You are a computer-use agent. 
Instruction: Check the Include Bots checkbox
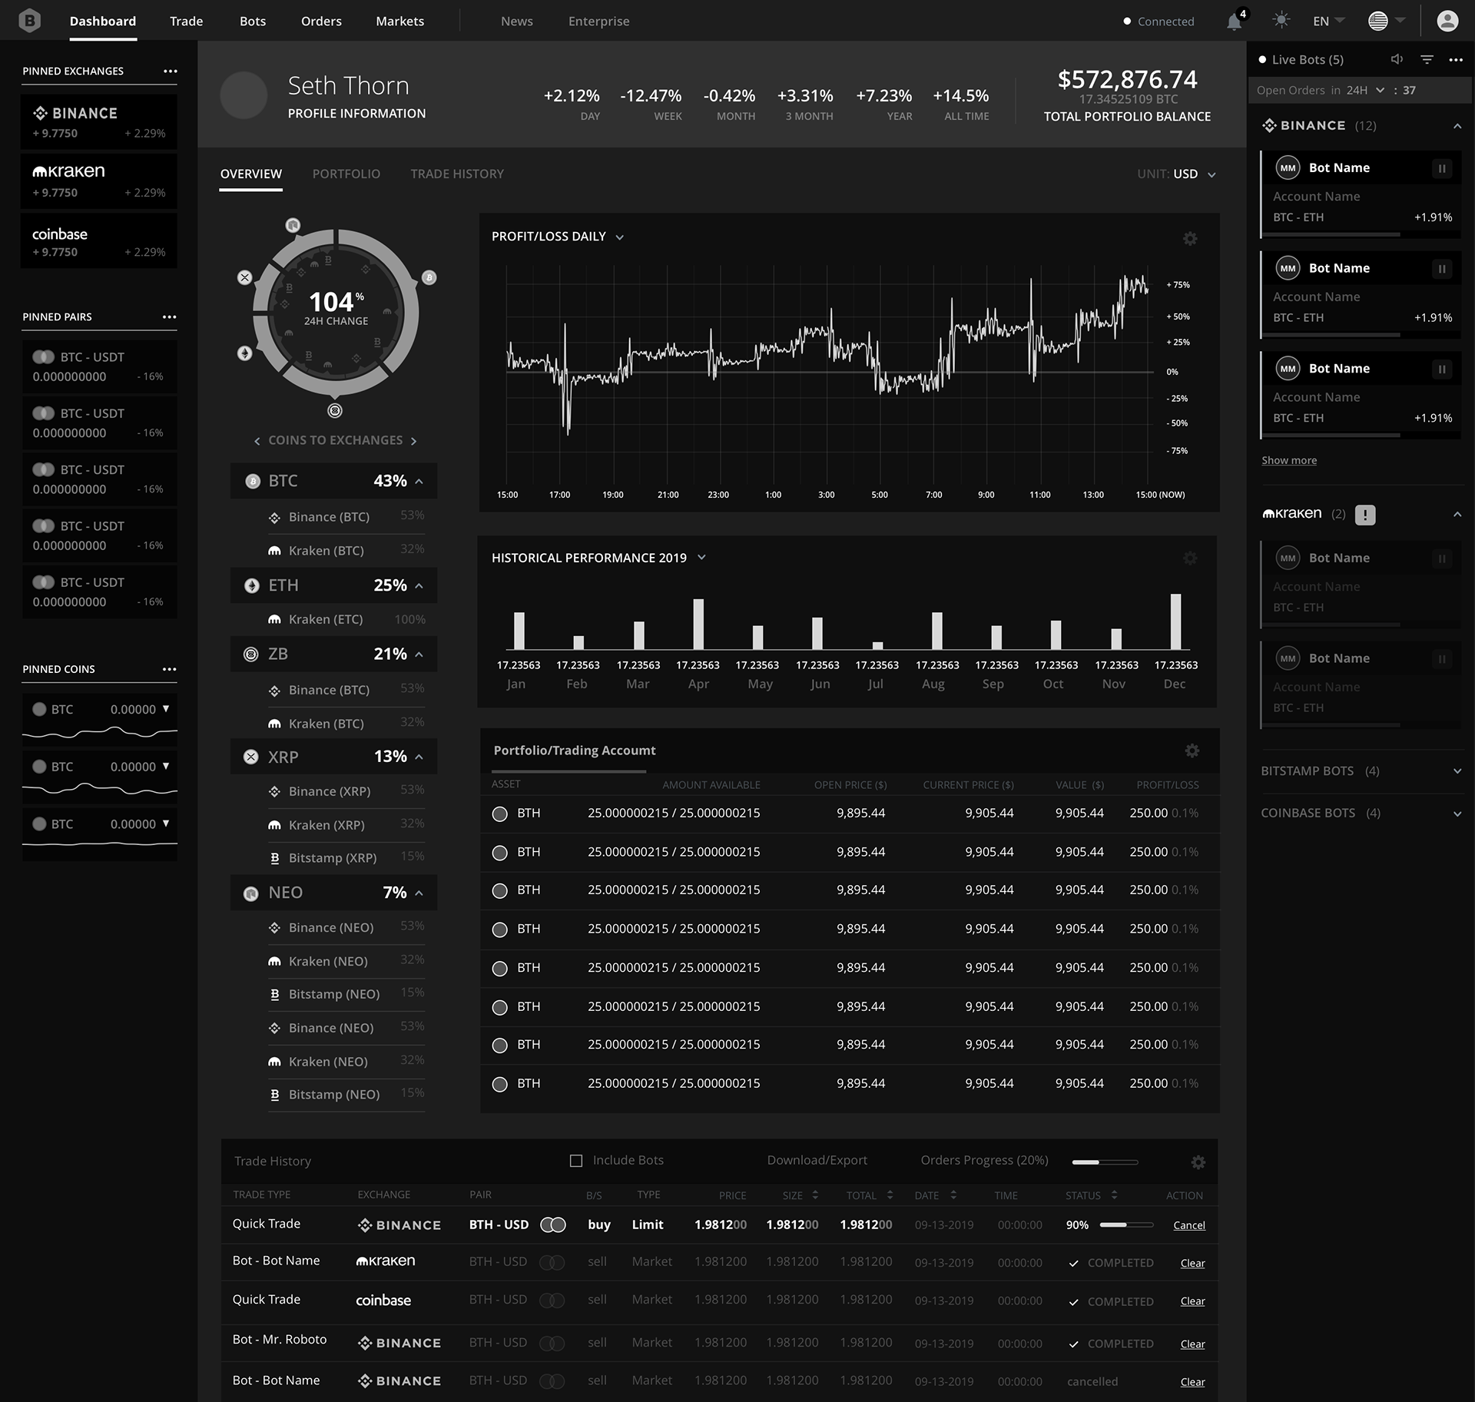point(576,1161)
